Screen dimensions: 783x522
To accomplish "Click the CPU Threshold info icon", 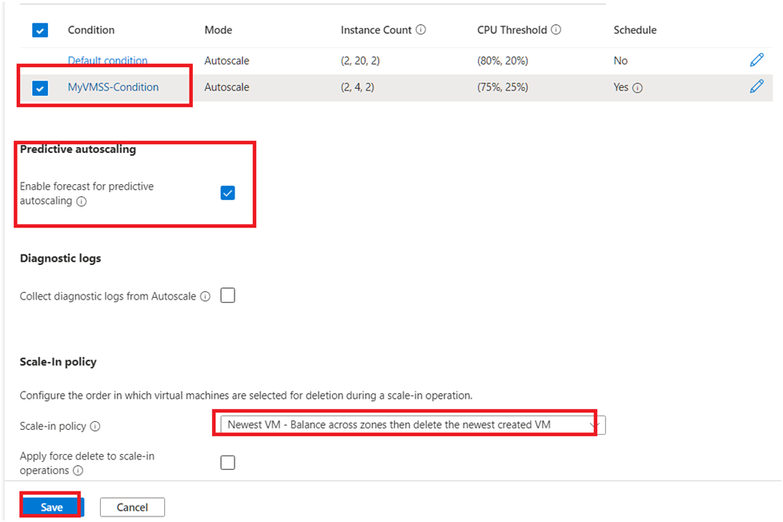I will tap(556, 30).
